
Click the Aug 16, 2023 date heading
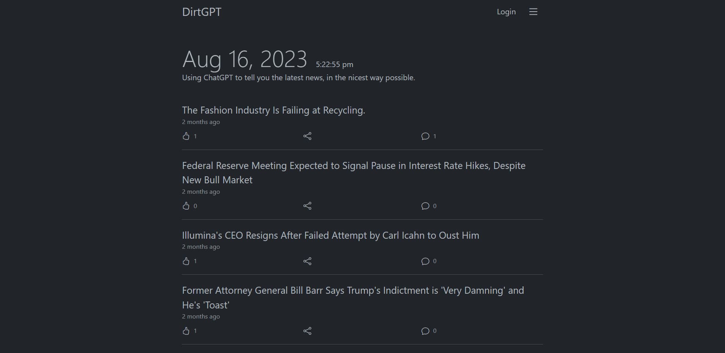click(x=245, y=59)
